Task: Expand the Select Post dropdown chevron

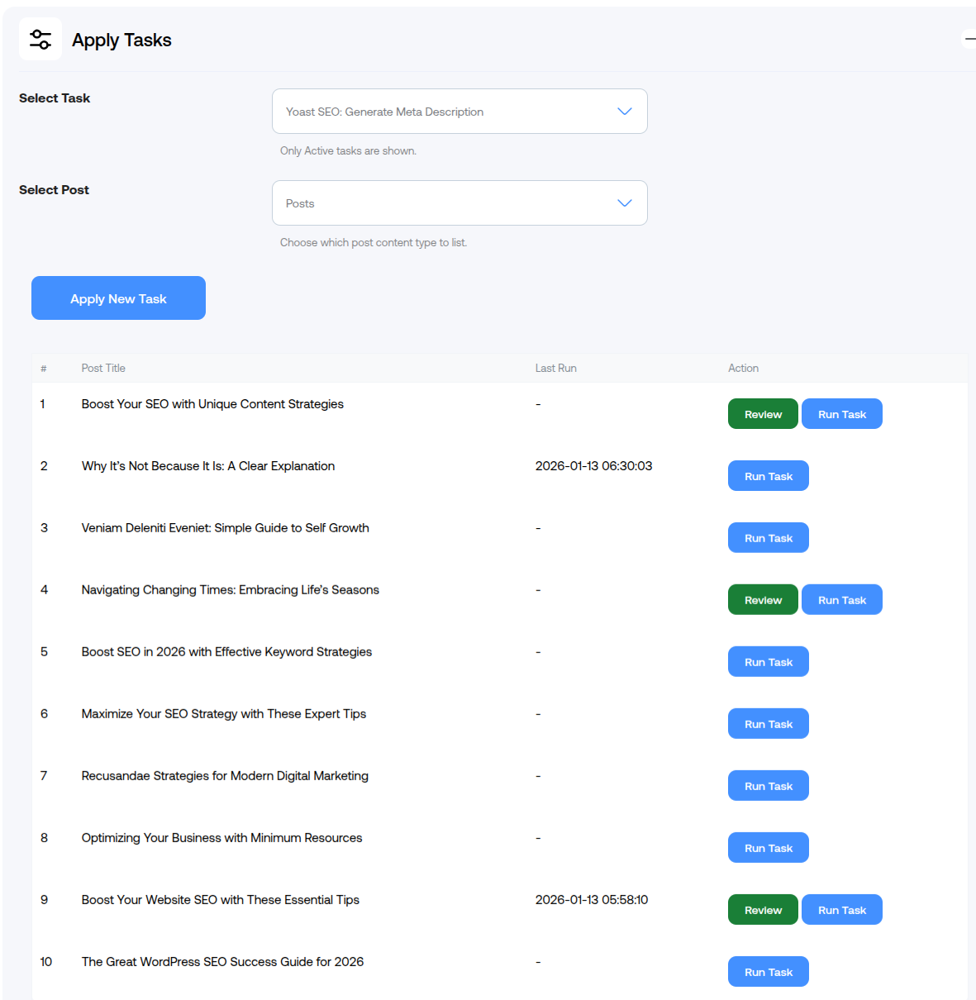Action: click(x=624, y=203)
